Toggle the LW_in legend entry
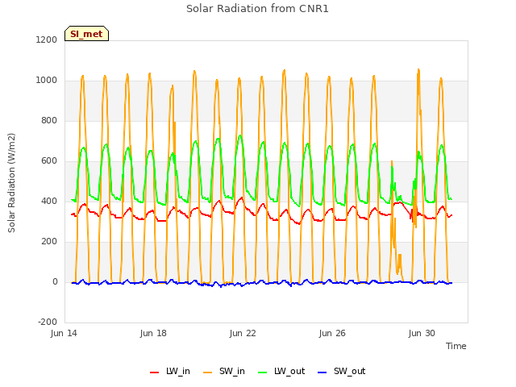The height and width of the screenshot is (387, 516). (x=170, y=371)
